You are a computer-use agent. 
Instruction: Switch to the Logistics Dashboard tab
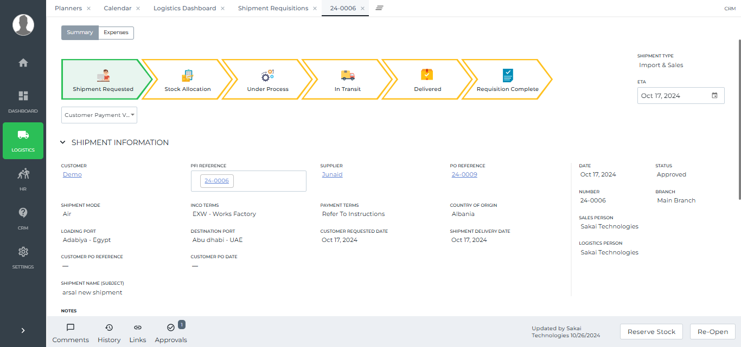pos(184,8)
